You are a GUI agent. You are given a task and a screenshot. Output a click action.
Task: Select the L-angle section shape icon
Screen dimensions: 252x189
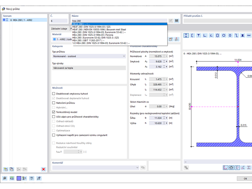[205, 35]
